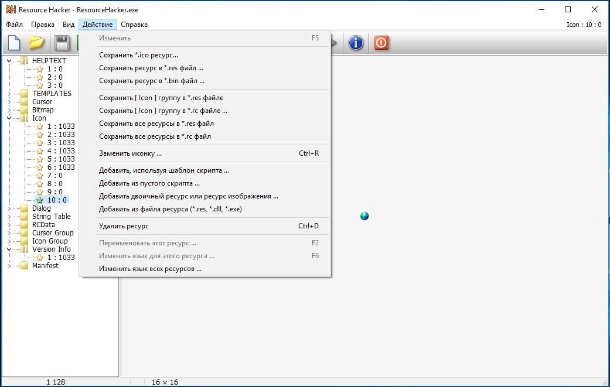Expand the TEMPLATES tree node

pos(9,94)
